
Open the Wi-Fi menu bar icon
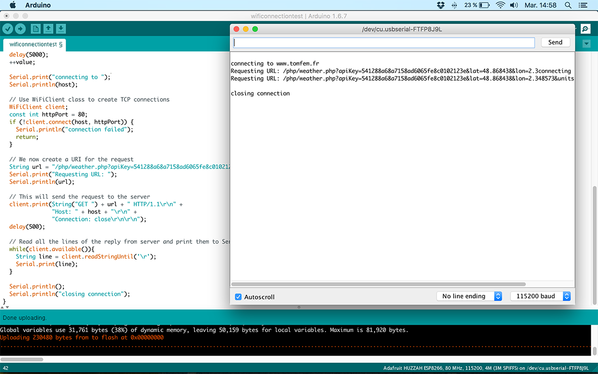[500, 5]
